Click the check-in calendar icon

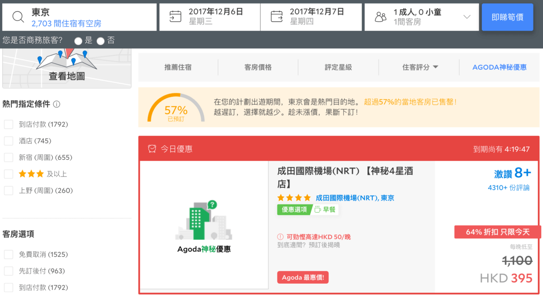pos(175,17)
